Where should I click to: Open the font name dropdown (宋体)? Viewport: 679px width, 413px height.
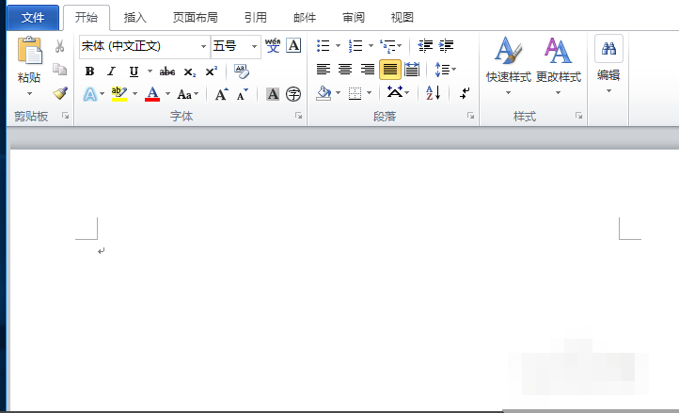click(203, 46)
